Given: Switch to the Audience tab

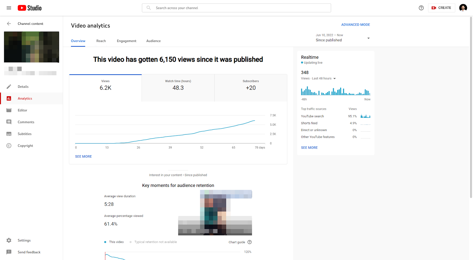Looking at the screenshot, I should click(153, 41).
